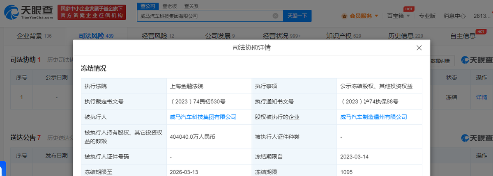Click the TianYanCha logo
The image size is (493, 176).
click(x=28, y=12)
